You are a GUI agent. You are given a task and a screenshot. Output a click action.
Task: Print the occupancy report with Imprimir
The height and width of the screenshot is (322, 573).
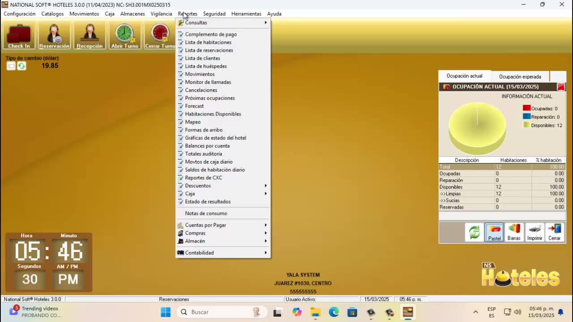(535, 232)
